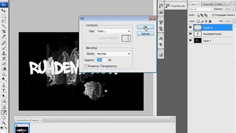This screenshot has height=133, width=236.
Task: Select the Horizontal Type tool
Action: point(4,91)
